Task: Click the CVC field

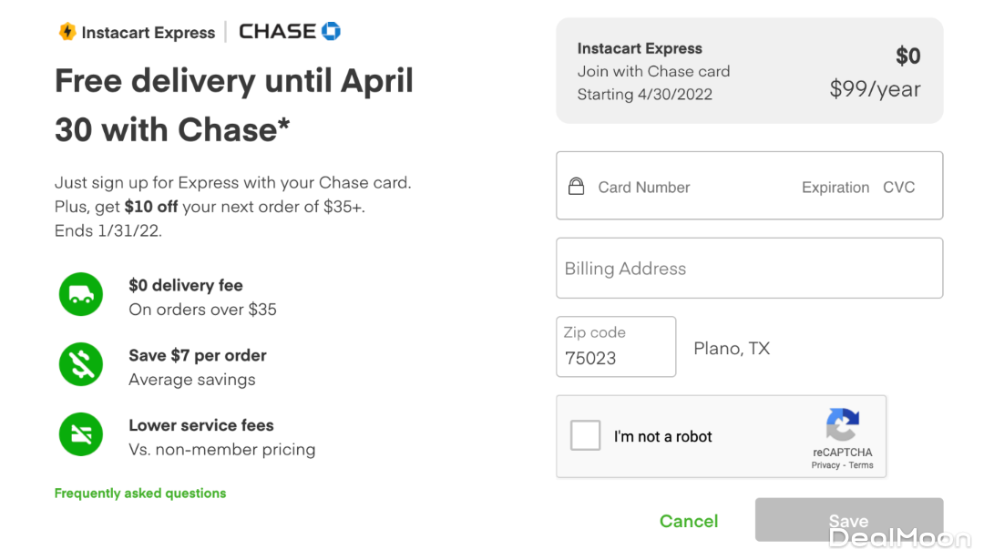Action: (x=898, y=188)
